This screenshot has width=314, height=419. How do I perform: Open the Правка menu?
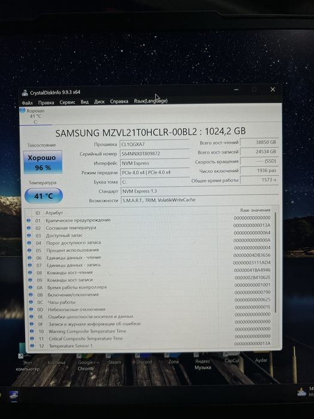pyautogui.click(x=46, y=102)
